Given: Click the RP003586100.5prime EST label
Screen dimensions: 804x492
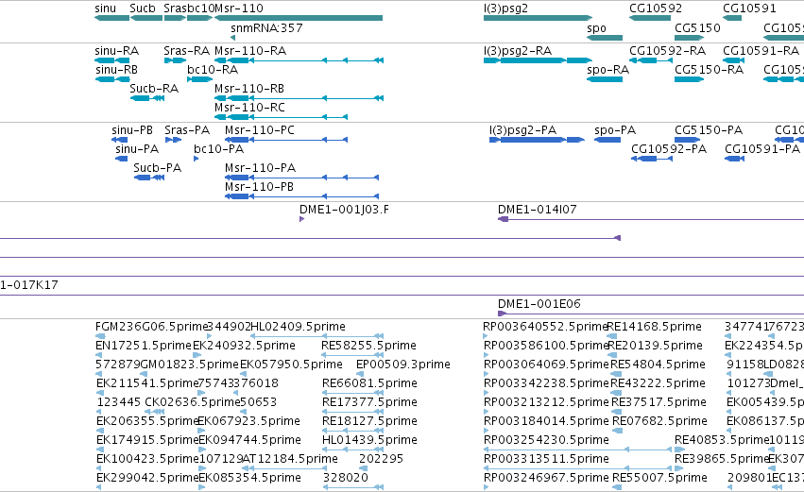Looking at the screenshot, I should [x=546, y=346].
